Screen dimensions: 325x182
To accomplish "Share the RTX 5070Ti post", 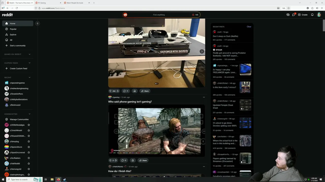I will pos(145,91).
